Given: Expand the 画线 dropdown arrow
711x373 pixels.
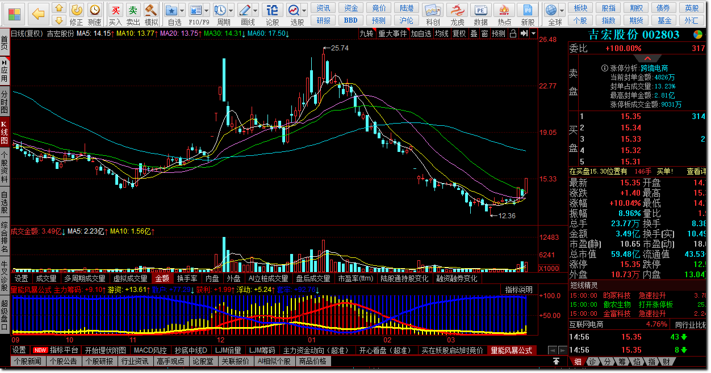Looking at the screenshot, I should [x=255, y=10].
